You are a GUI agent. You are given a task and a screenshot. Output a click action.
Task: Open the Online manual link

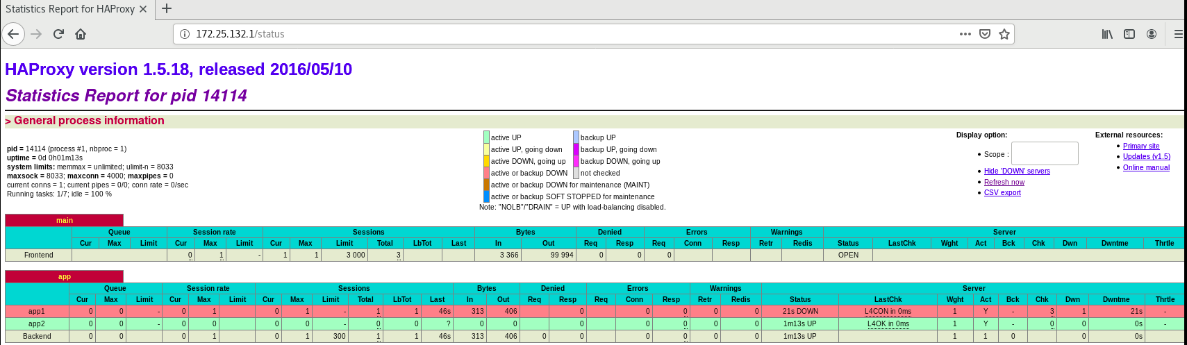1146,167
